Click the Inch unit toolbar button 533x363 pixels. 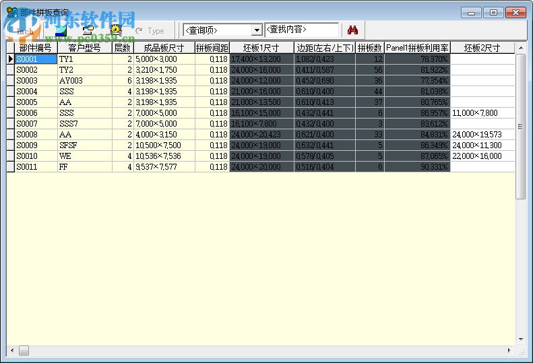click(24, 31)
